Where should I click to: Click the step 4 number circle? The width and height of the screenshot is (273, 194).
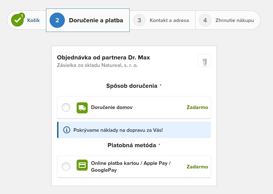pyautogui.click(x=205, y=20)
